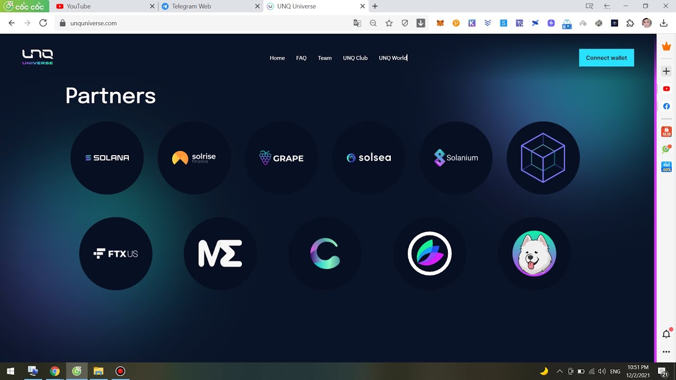The width and height of the screenshot is (676, 380).
Task: Bookmark this page with the star icon
Action: click(x=389, y=23)
